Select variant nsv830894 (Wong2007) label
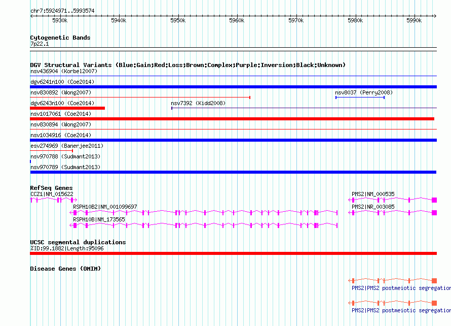Image resolution: width=451 pixels, height=326 pixels. (61, 124)
